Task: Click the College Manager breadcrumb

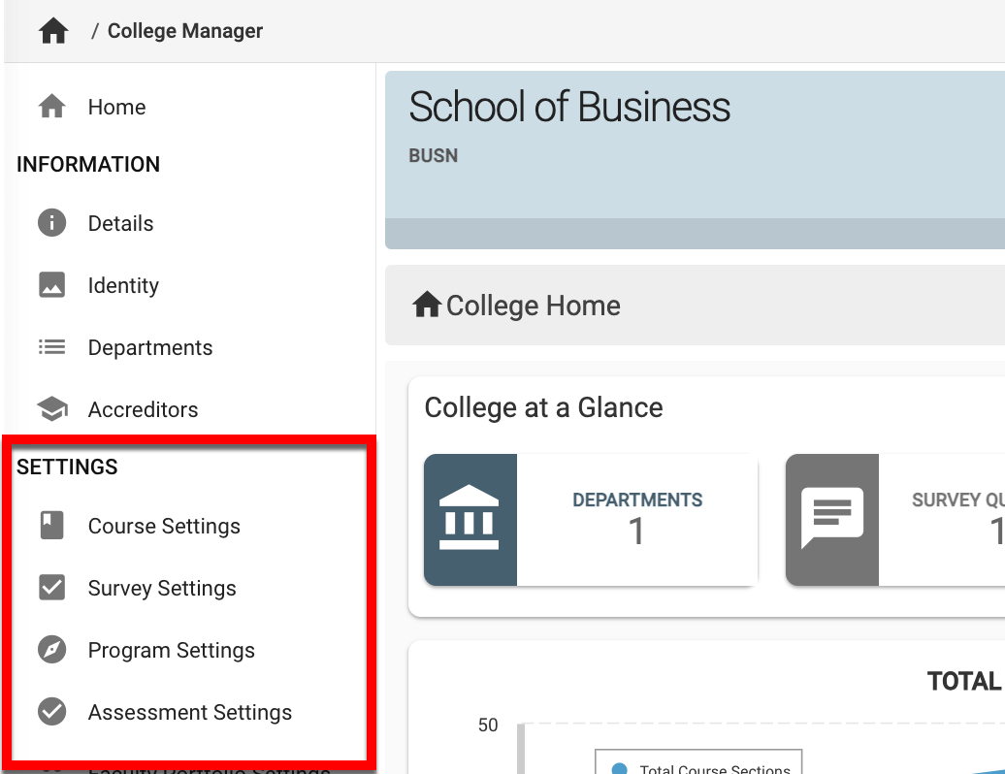Action: point(184,31)
